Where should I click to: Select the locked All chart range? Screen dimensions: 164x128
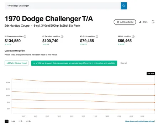(x=28, y=121)
